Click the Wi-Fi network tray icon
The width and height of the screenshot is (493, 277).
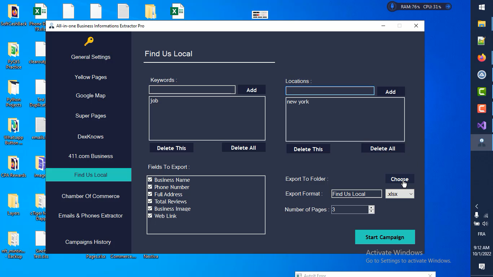pos(486,216)
